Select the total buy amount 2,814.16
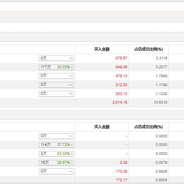Viewport: 184px width, 184px height. [x=120, y=102]
